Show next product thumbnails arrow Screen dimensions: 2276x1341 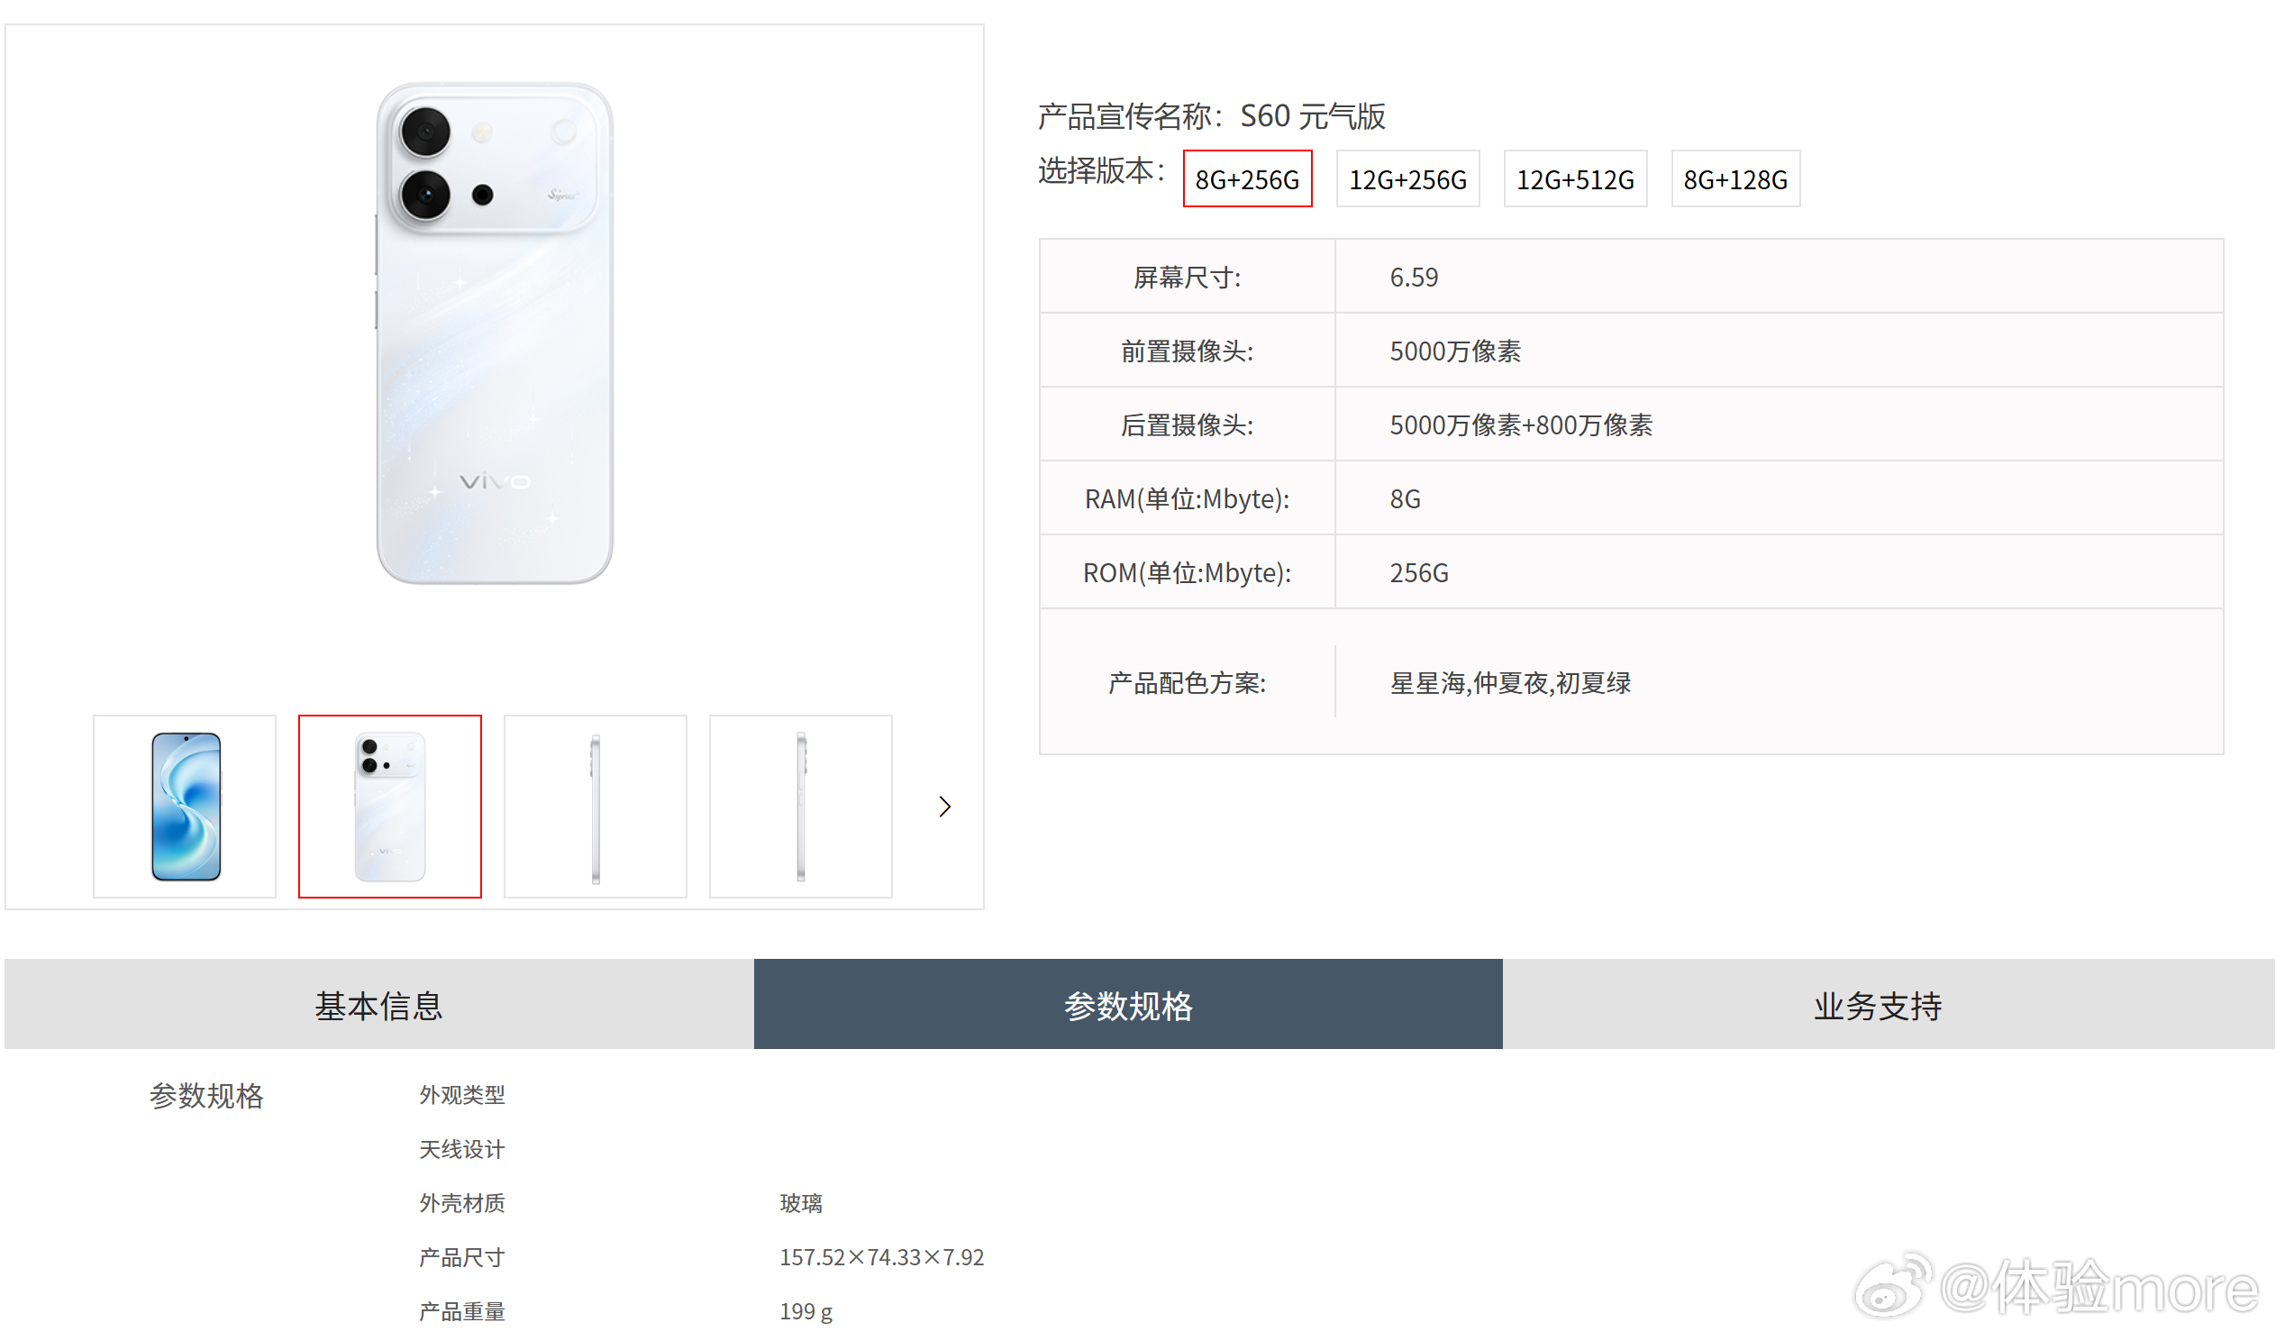pyautogui.click(x=944, y=807)
